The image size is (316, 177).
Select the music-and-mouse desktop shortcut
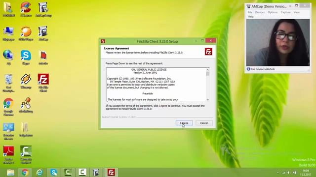coord(26,105)
